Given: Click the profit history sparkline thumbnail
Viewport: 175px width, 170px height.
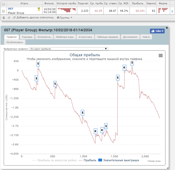Looking at the screenshot, I should click(67, 10).
